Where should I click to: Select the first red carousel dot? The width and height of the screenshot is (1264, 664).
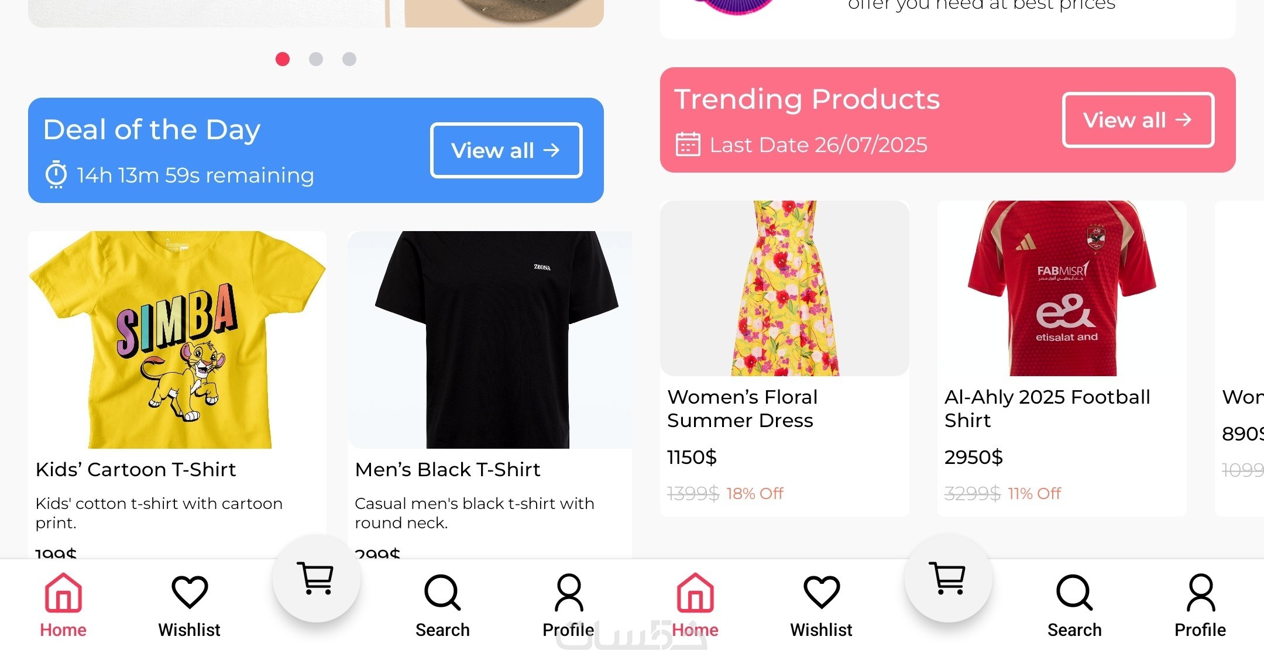click(283, 59)
